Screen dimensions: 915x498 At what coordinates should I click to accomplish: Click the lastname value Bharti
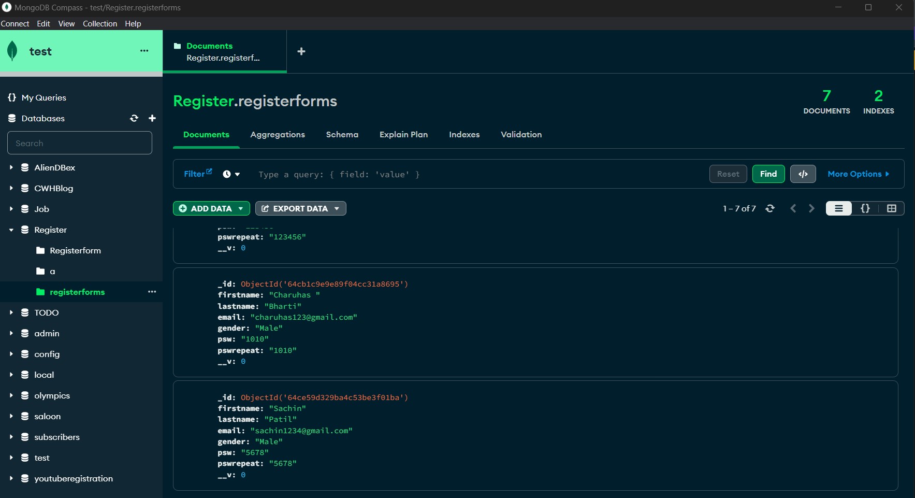(x=283, y=306)
